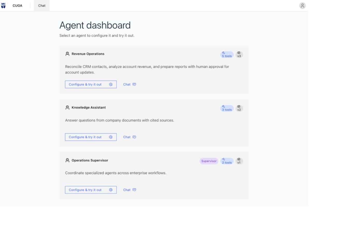The height and width of the screenshot is (226, 339).
Task: Configure and try out Revenue Operations agent
Action: coord(91,84)
